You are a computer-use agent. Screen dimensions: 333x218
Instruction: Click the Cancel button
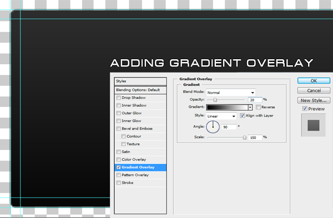314,91
